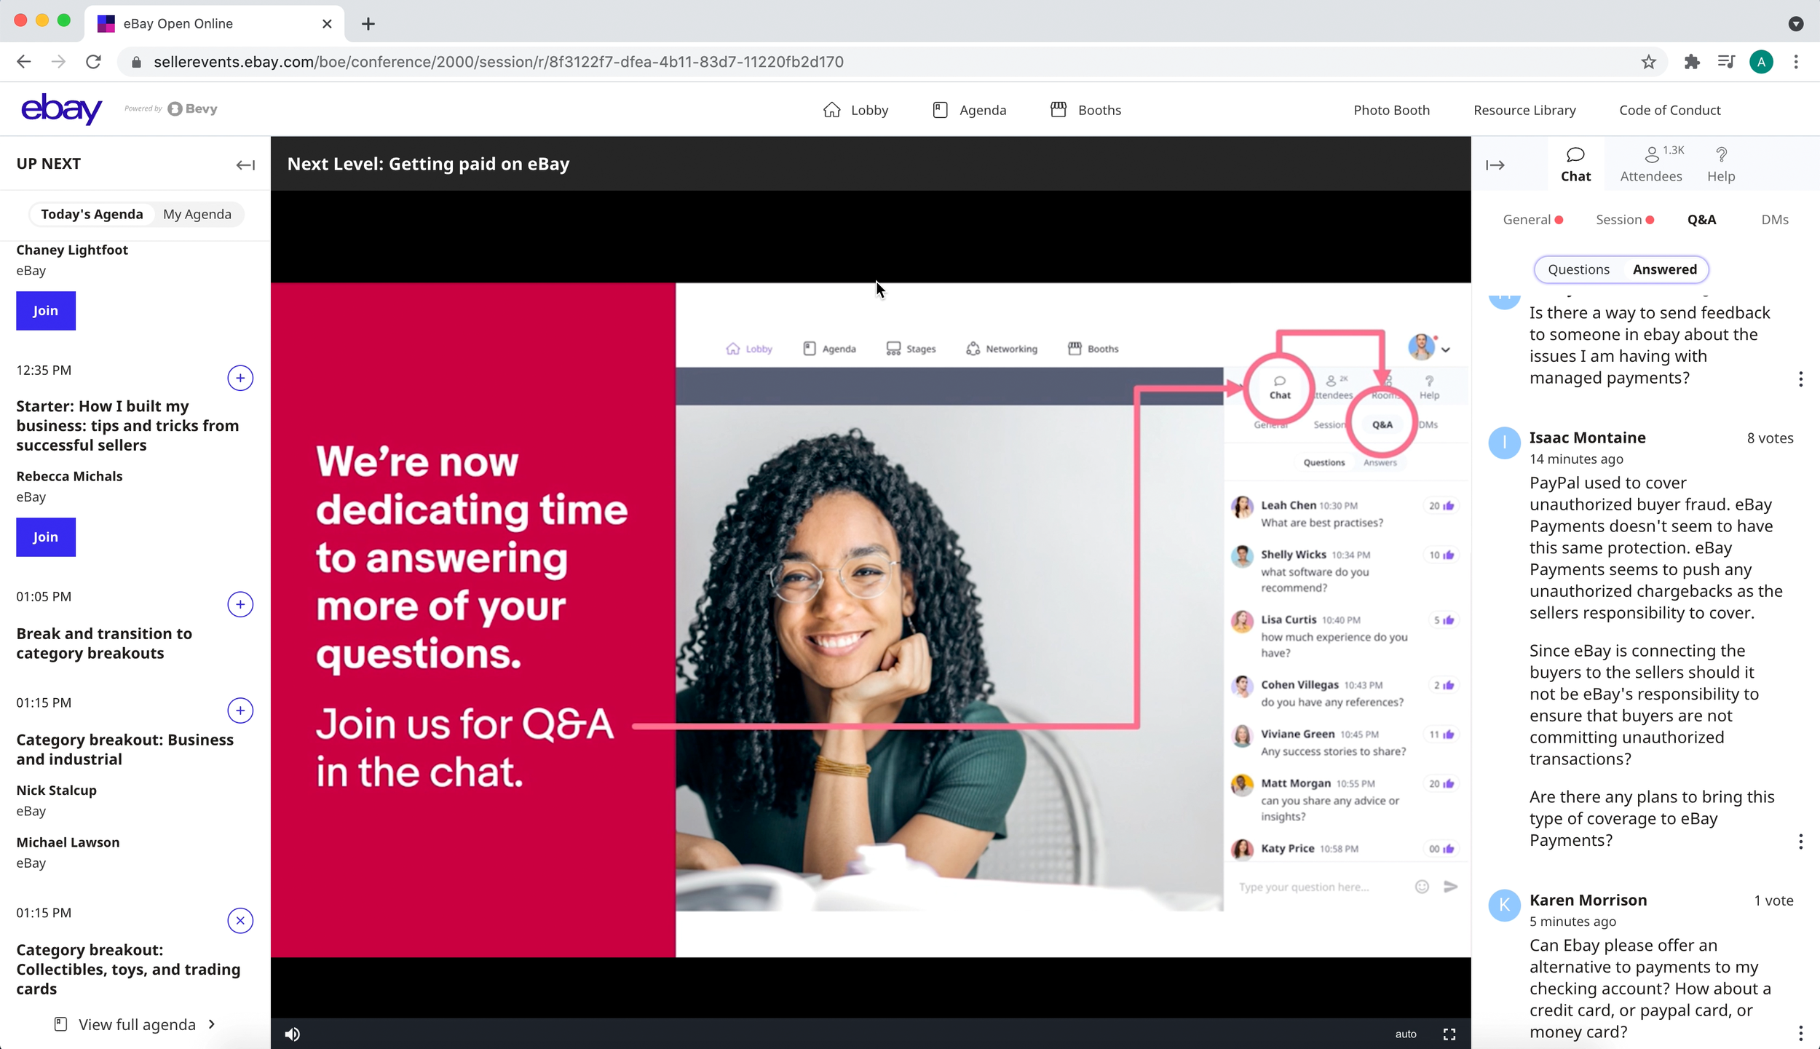Collapse the Up Next sidebar
The width and height of the screenshot is (1820, 1049).
coord(245,165)
